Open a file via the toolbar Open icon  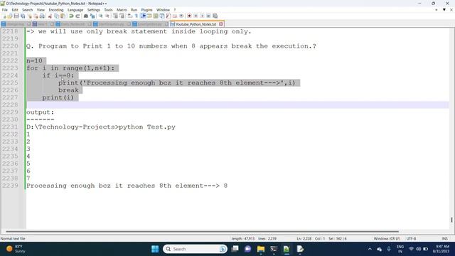click(x=10, y=16)
